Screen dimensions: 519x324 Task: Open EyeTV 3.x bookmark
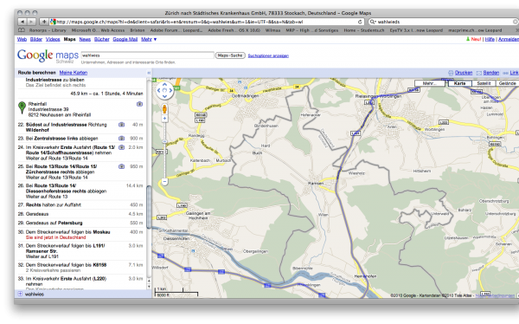(x=416, y=30)
